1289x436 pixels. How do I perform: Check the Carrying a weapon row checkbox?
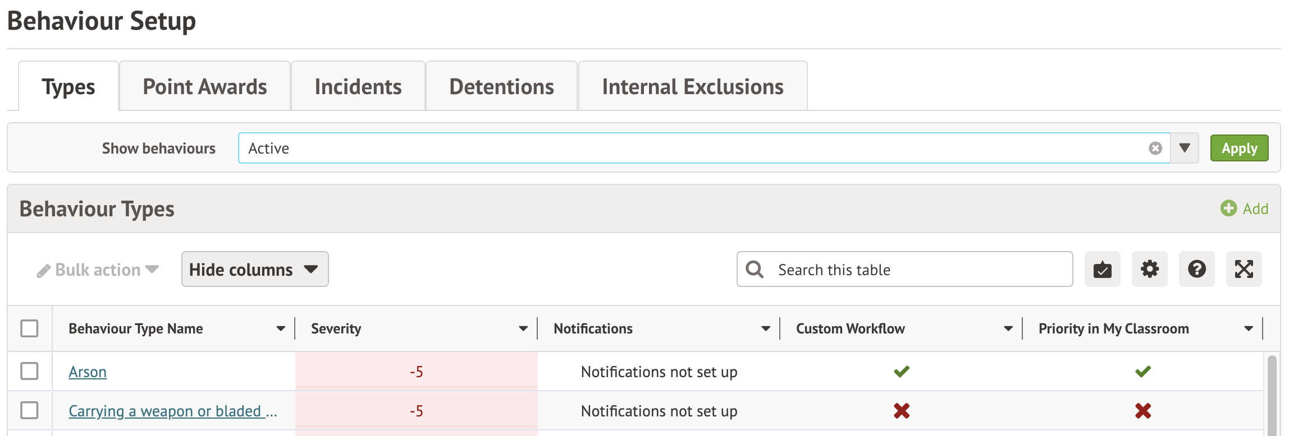(29, 410)
